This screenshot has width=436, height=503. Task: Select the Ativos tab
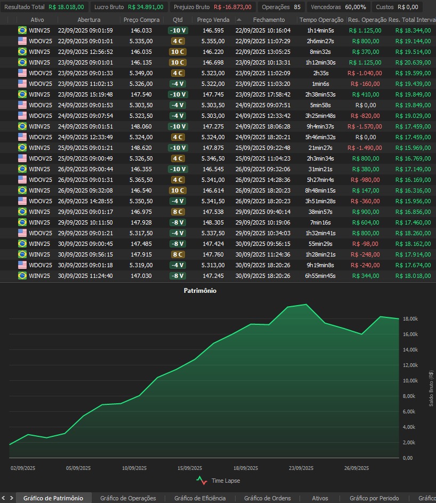(x=320, y=498)
